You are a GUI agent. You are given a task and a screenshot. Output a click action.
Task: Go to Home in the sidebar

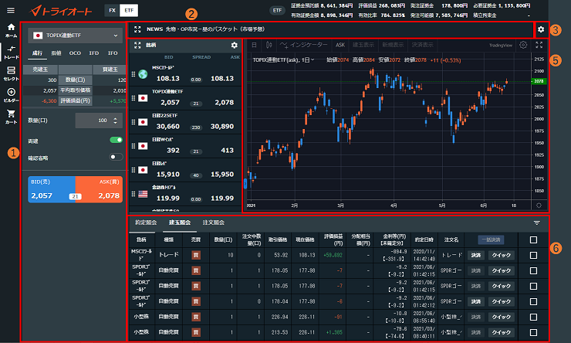pyautogui.click(x=11, y=30)
